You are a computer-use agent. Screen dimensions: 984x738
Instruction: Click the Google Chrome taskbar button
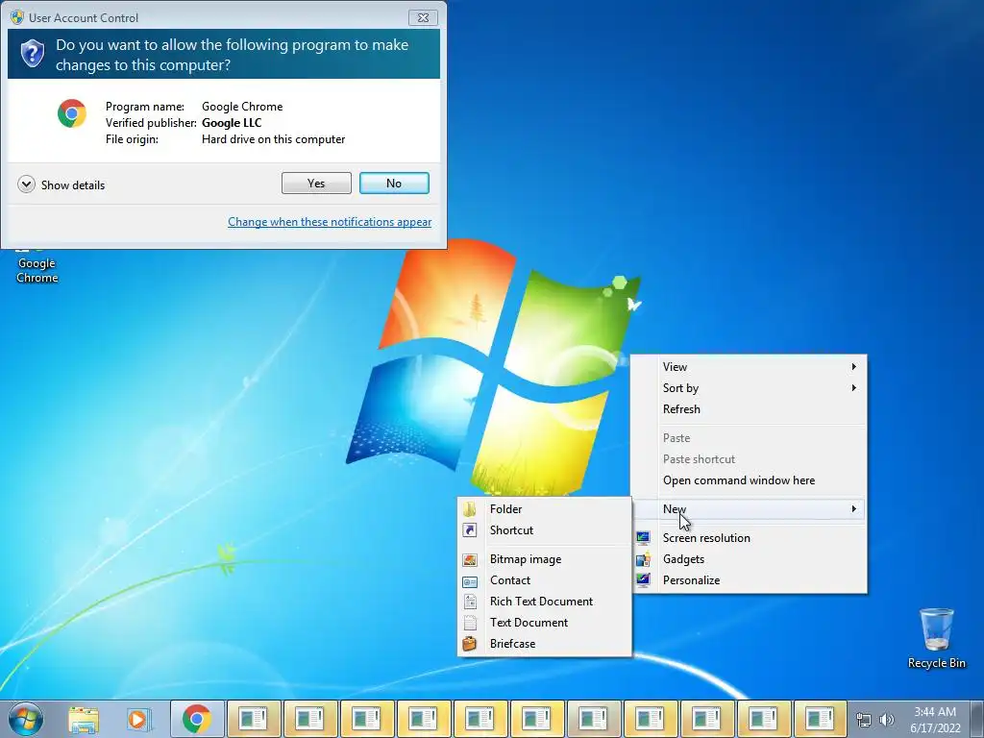click(x=196, y=719)
